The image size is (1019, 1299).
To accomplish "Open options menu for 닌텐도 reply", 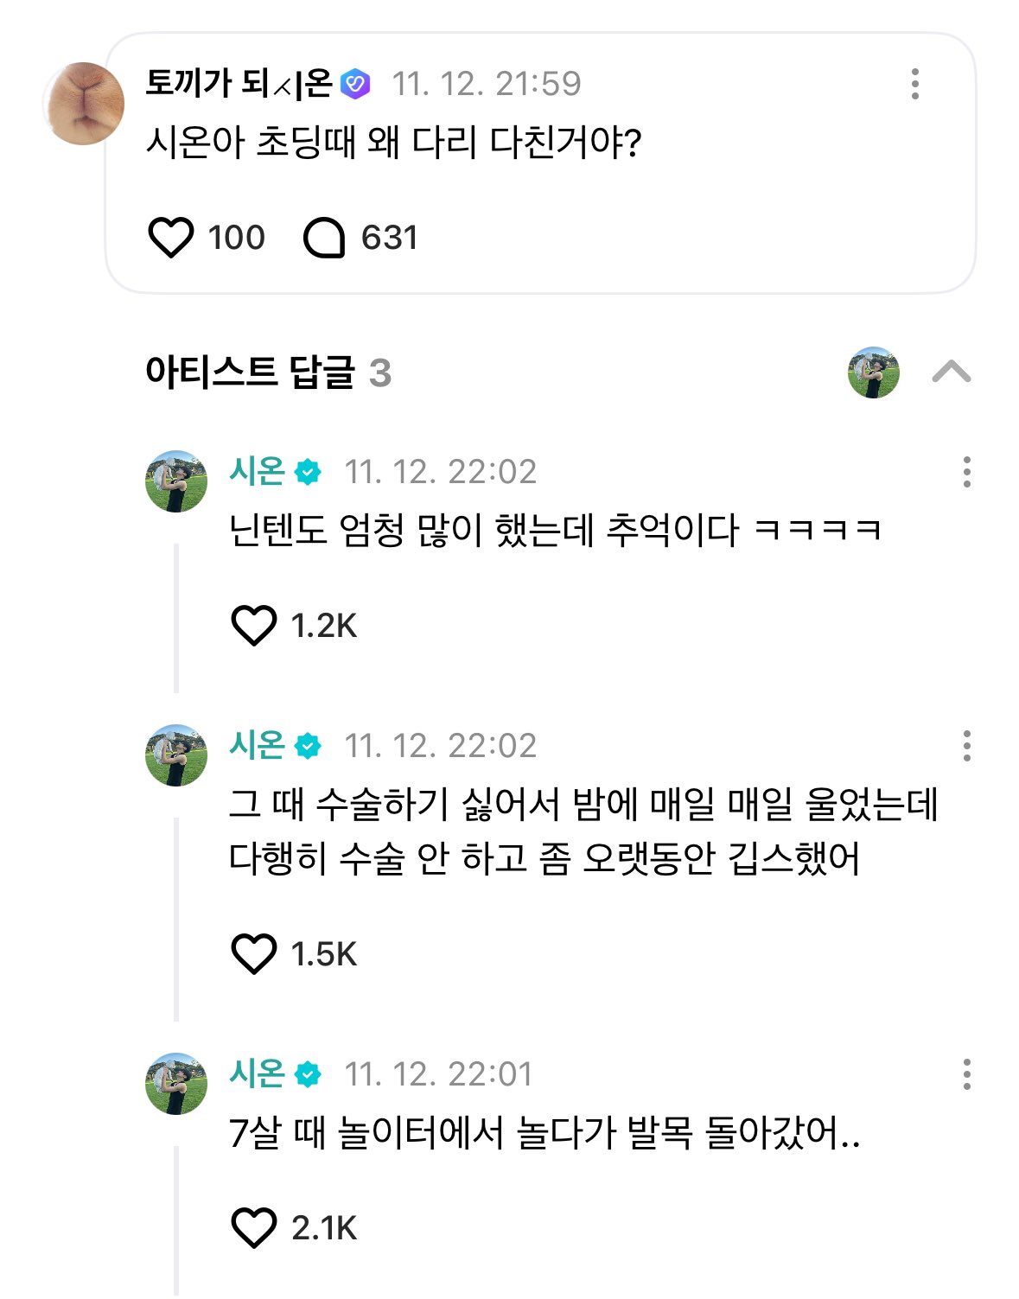I will (966, 472).
